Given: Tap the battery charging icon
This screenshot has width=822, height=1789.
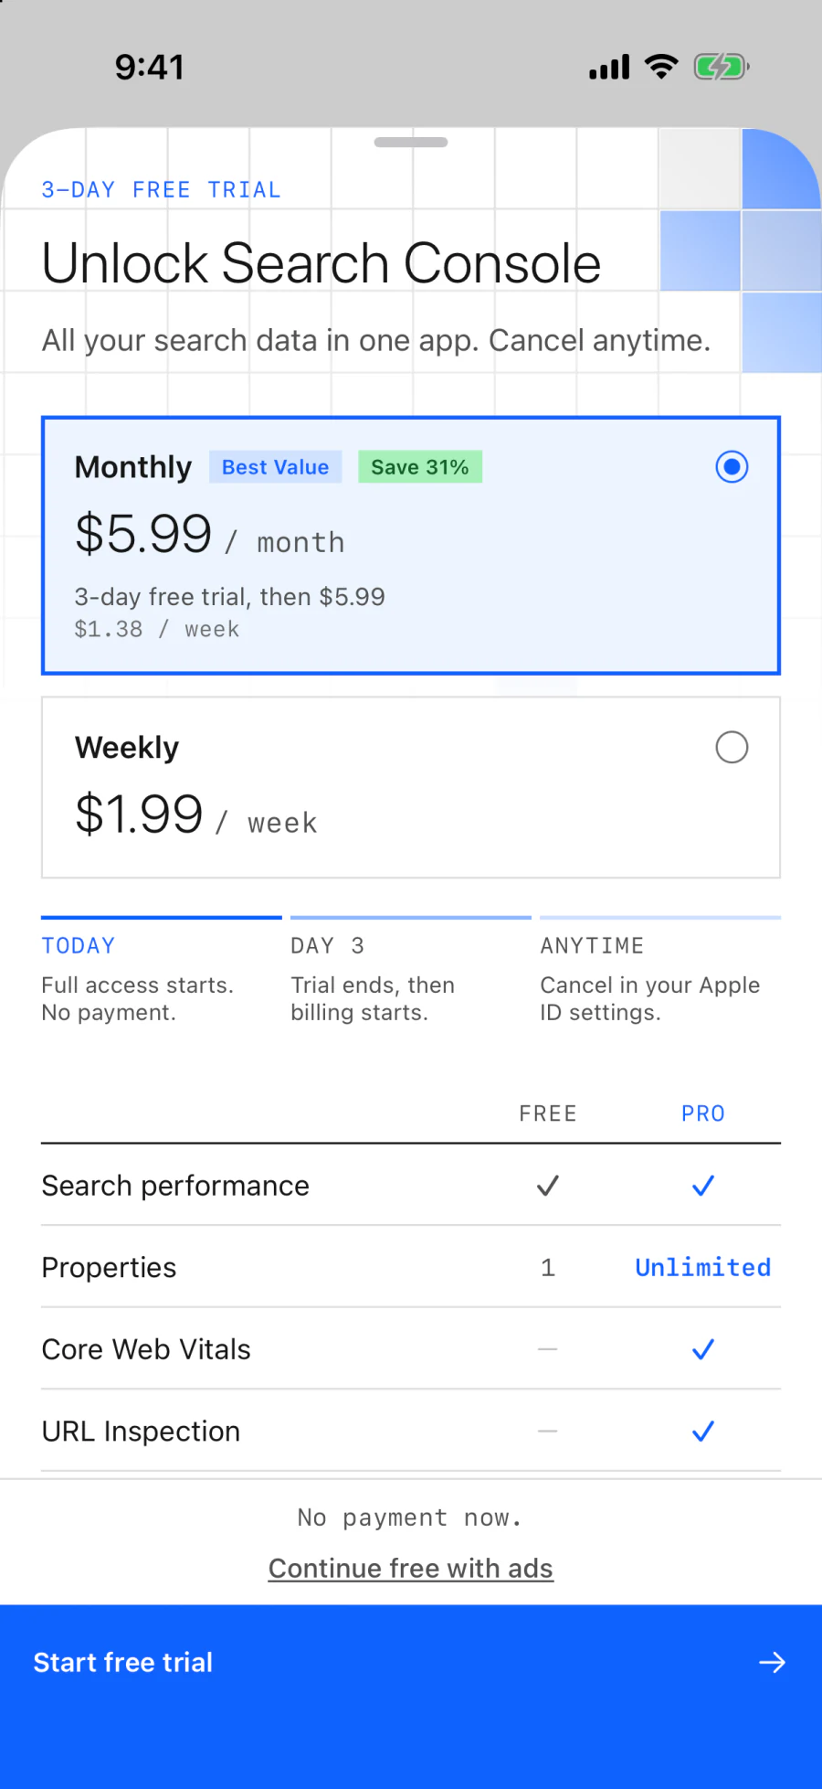Looking at the screenshot, I should 722,67.
